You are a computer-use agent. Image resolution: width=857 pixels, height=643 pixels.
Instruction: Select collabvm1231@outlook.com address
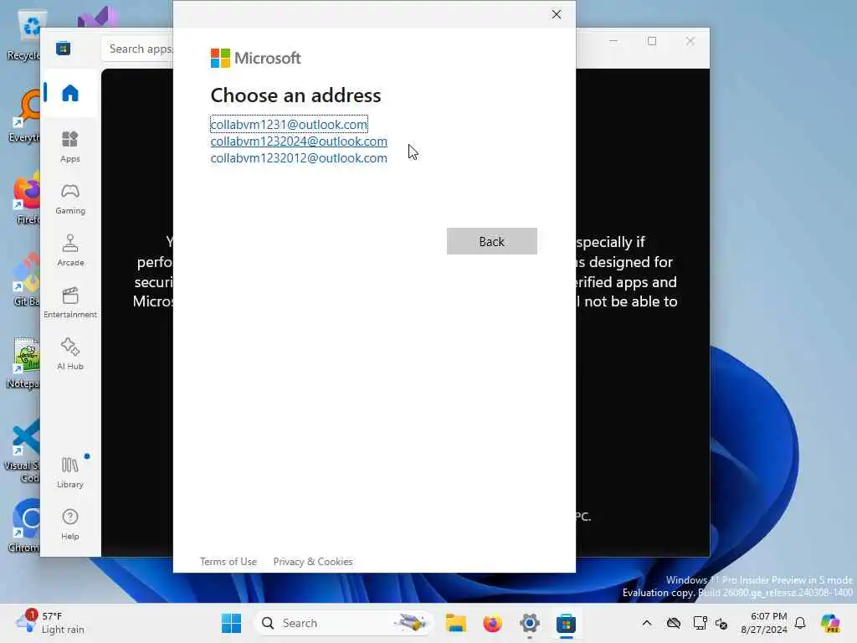[x=289, y=124]
